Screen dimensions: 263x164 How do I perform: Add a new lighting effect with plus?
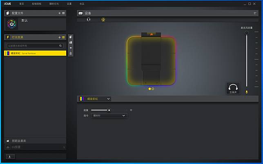pyautogui.click(x=59, y=37)
